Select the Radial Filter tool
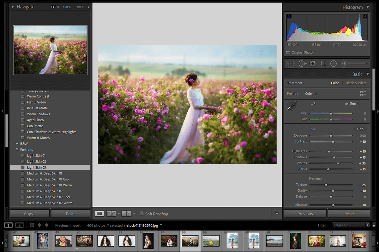The height and width of the screenshot is (252, 379). [x=334, y=64]
